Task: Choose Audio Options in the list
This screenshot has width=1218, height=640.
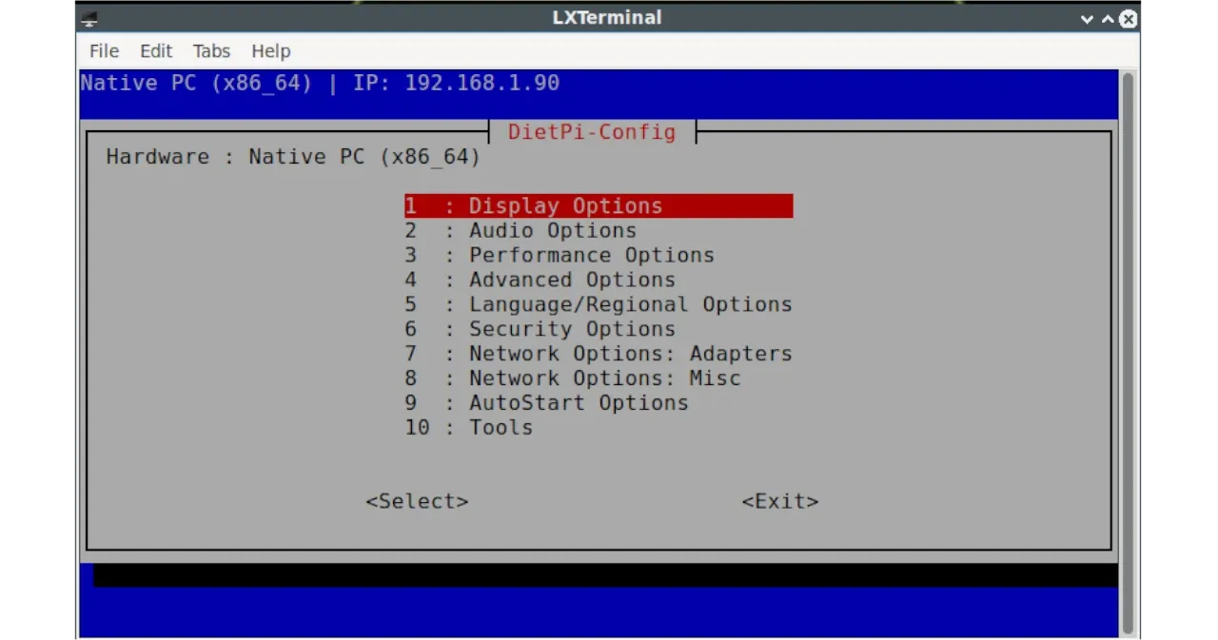Action: point(552,231)
